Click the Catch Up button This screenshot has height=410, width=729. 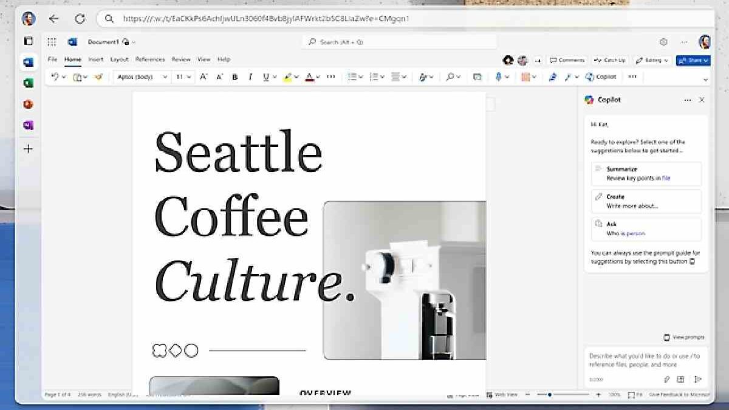click(610, 60)
